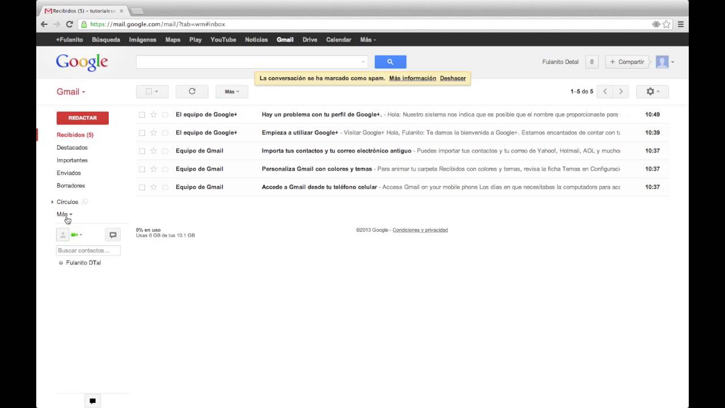725x408 pixels.
Task: Select the 'Empieza a utilizar Google+' checkbox
Action: [142, 133]
